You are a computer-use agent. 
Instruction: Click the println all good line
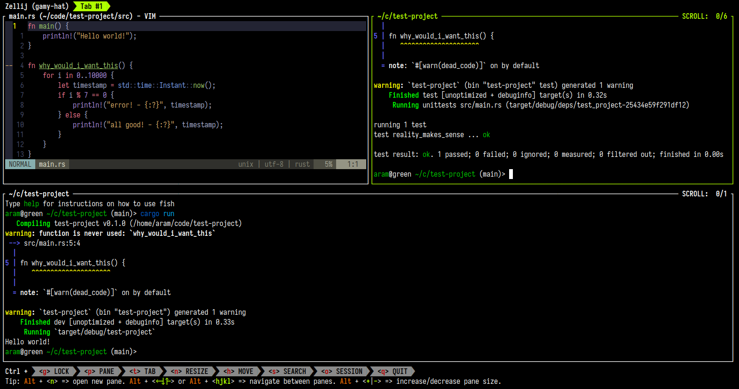point(148,124)
